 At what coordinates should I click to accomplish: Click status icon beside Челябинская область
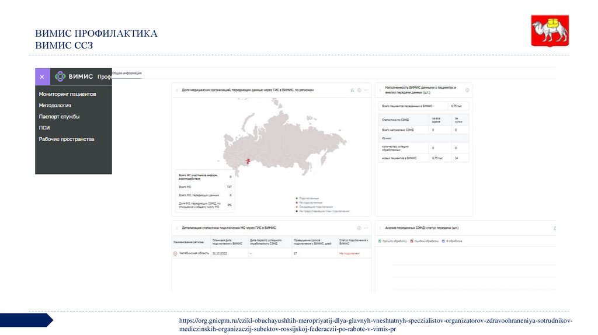pyautogui.click(x=175, y=253)
